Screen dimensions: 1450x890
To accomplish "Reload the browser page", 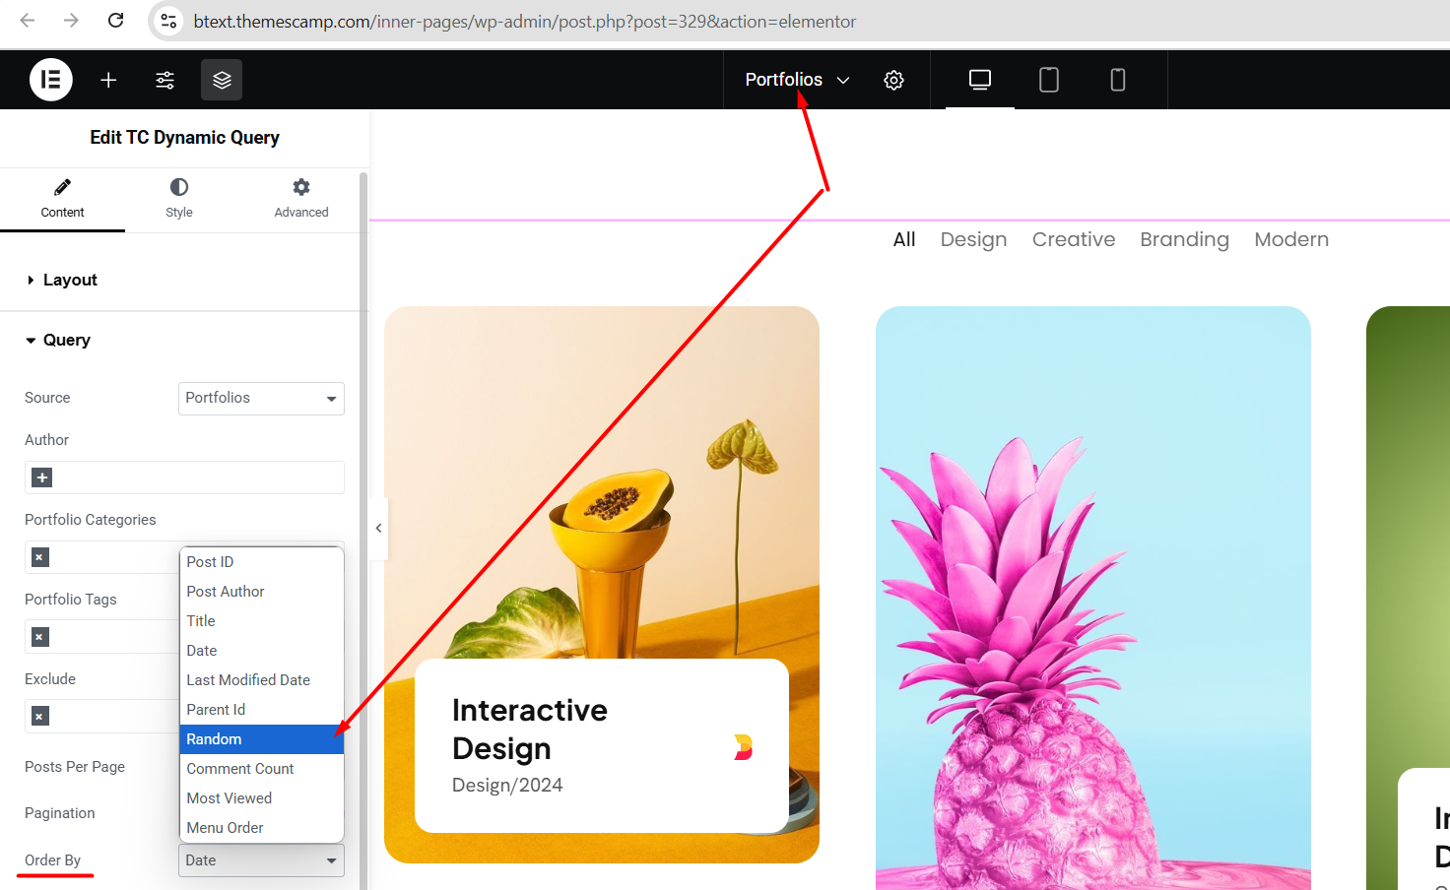I will (x=115, y=21).
